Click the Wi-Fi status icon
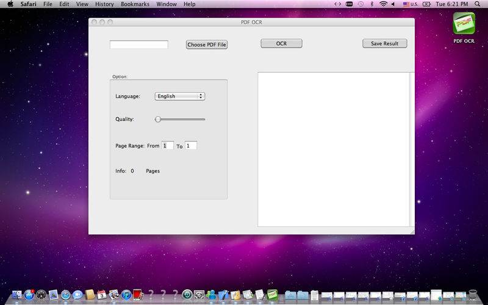488x305 pixels. click(383, 4)
